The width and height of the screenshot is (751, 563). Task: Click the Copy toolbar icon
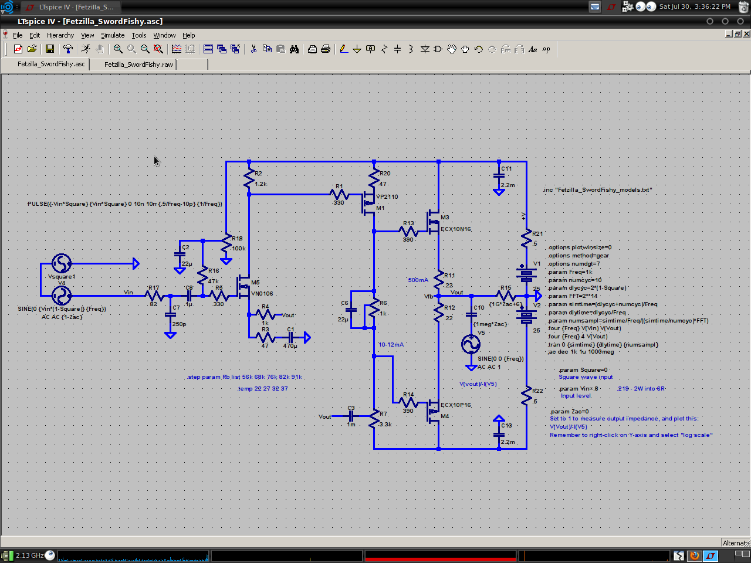pyautogui.click(x=267, y=49)
